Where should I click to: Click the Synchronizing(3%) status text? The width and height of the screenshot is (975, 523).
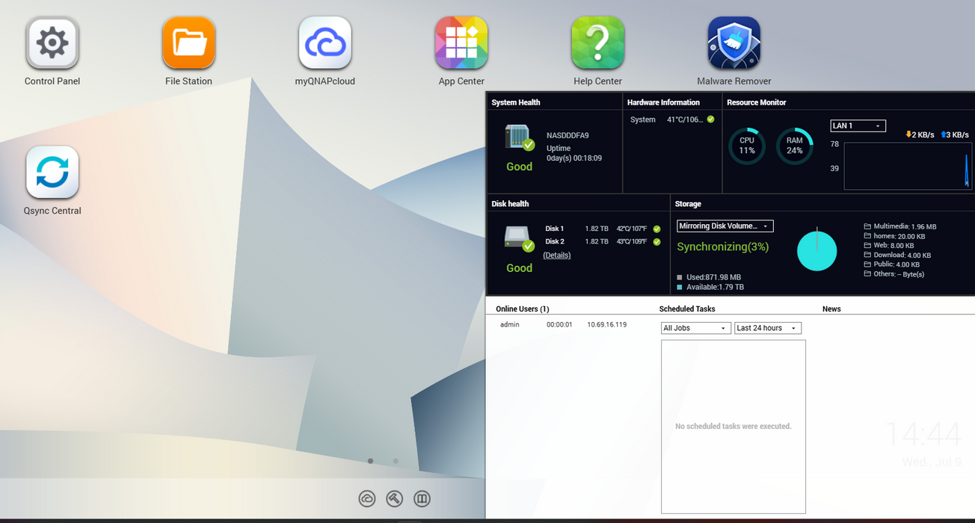723,247
